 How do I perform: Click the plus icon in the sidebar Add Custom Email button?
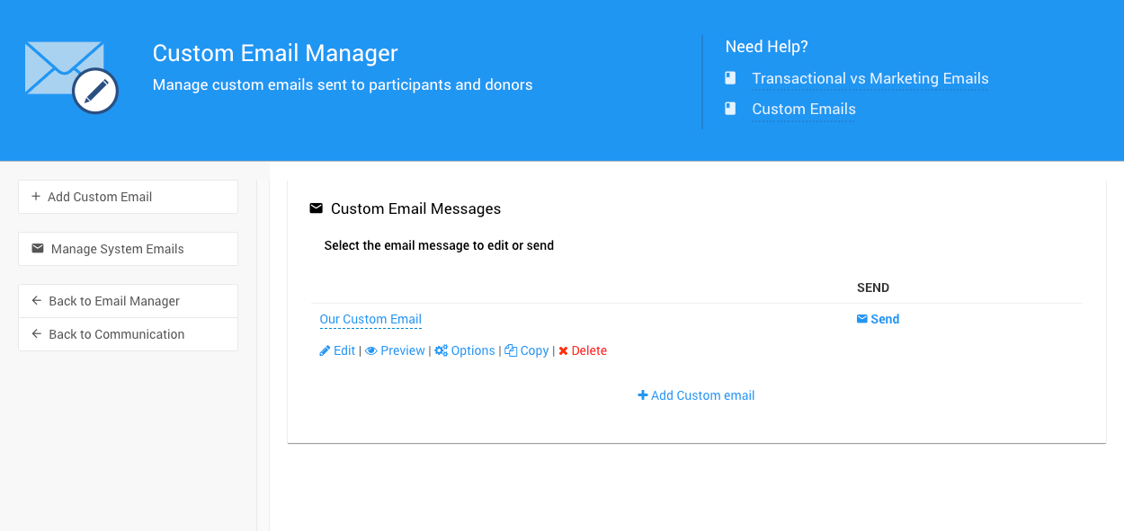pyautogui.click(x=36, y=197)
